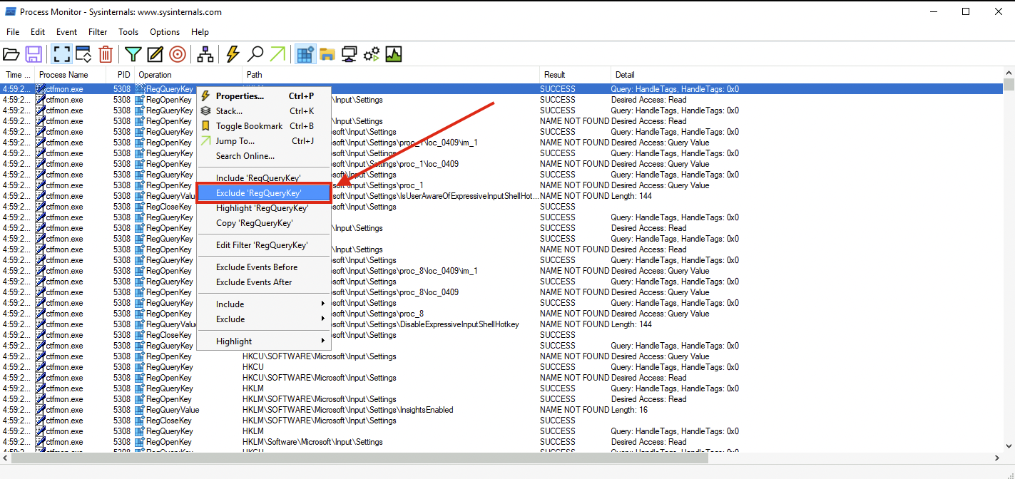Toggle the Capture events toolbar icon
Viewport: 1015px width, 479px height.
61,54
